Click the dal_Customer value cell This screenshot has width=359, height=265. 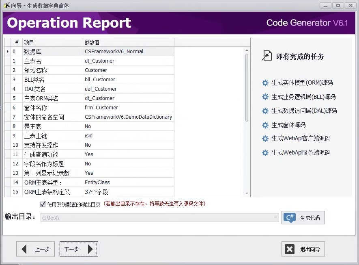click(129, 89)
